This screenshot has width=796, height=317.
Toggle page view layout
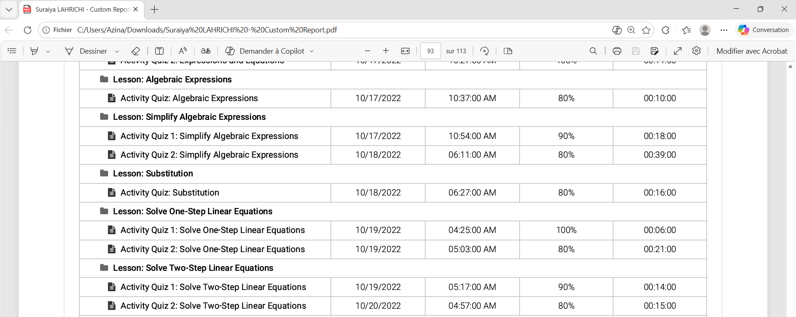click(508, 51)
